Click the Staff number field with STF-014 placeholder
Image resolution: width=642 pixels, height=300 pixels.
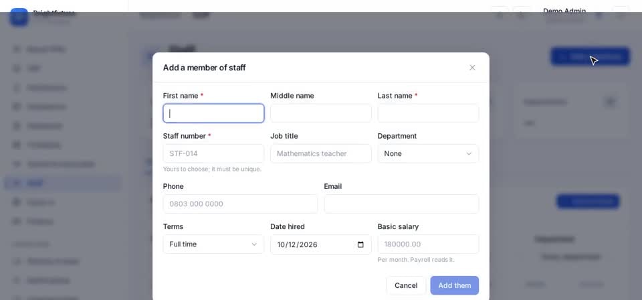pos(213,154)
